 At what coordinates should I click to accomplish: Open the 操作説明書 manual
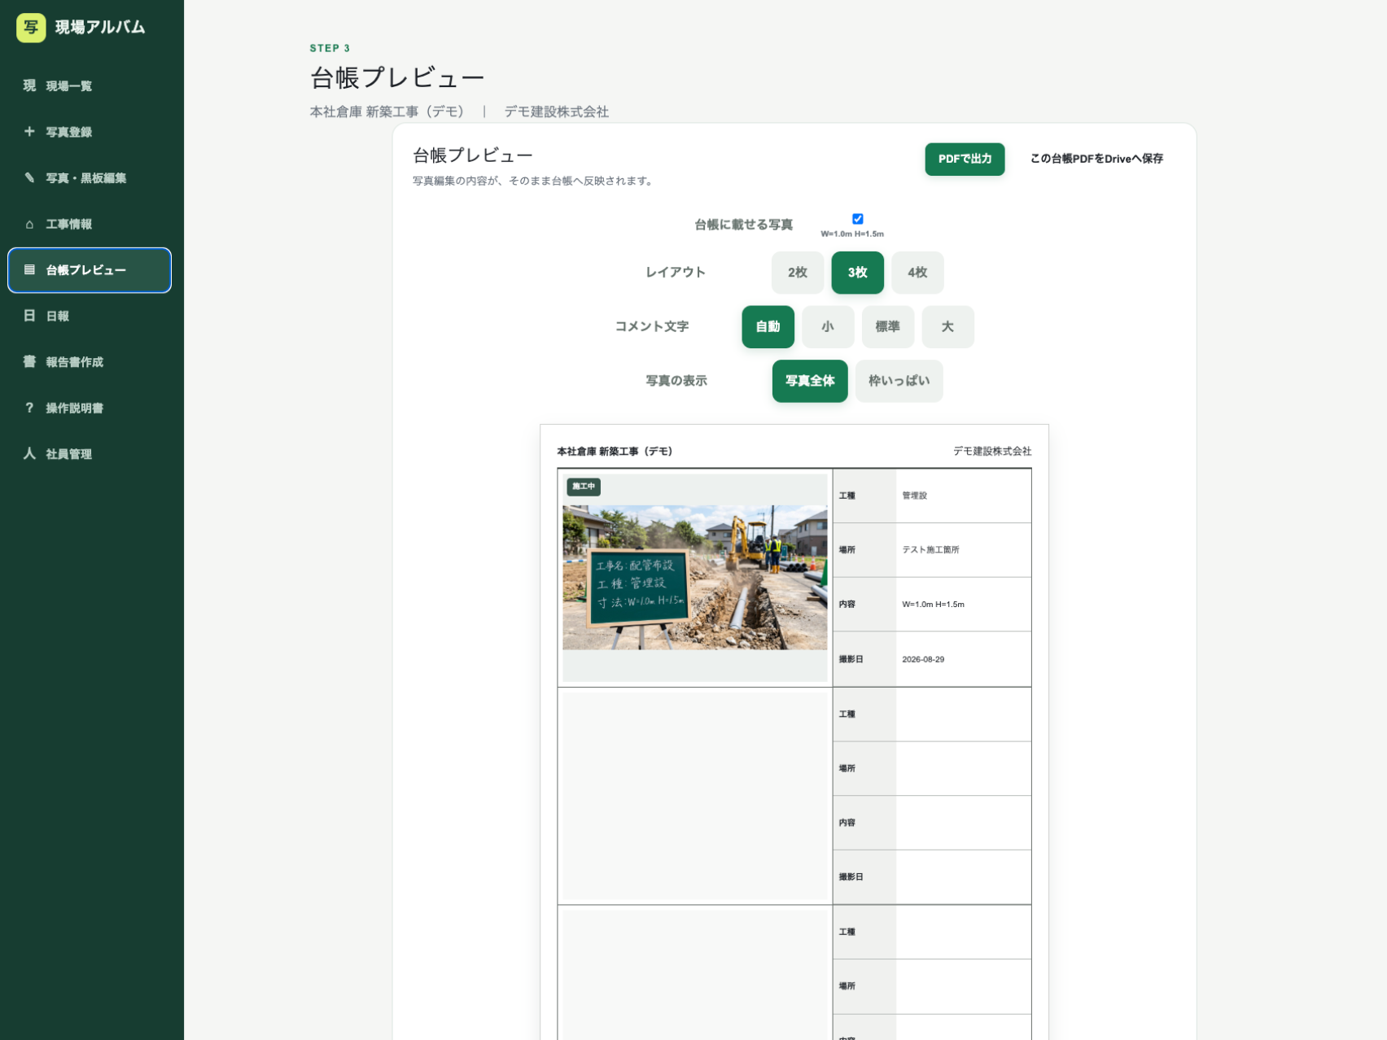(x=90, y=408)
